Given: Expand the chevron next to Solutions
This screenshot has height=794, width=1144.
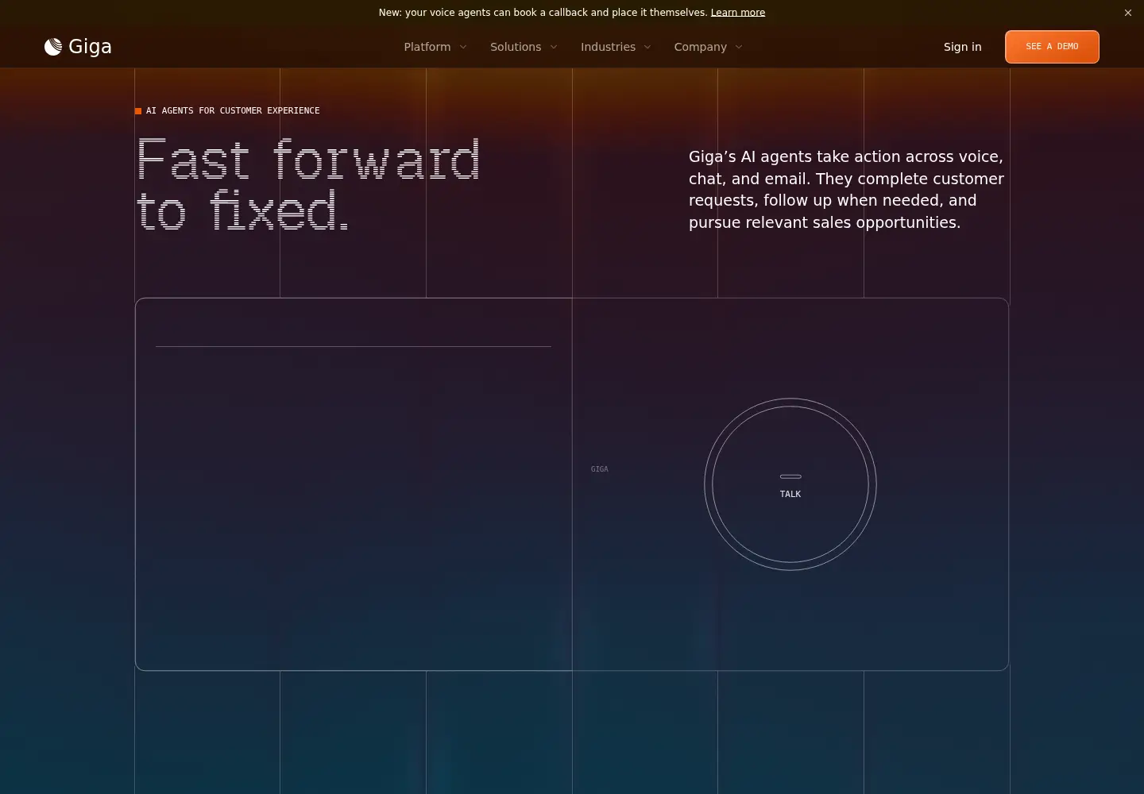Looking at the screenshot, I should pyautogui.click(x=554, y=47).
